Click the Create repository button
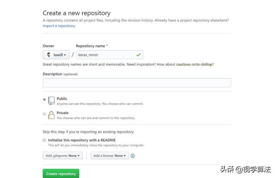The height and width of the screenshot is (178, 276). (61, 174)
